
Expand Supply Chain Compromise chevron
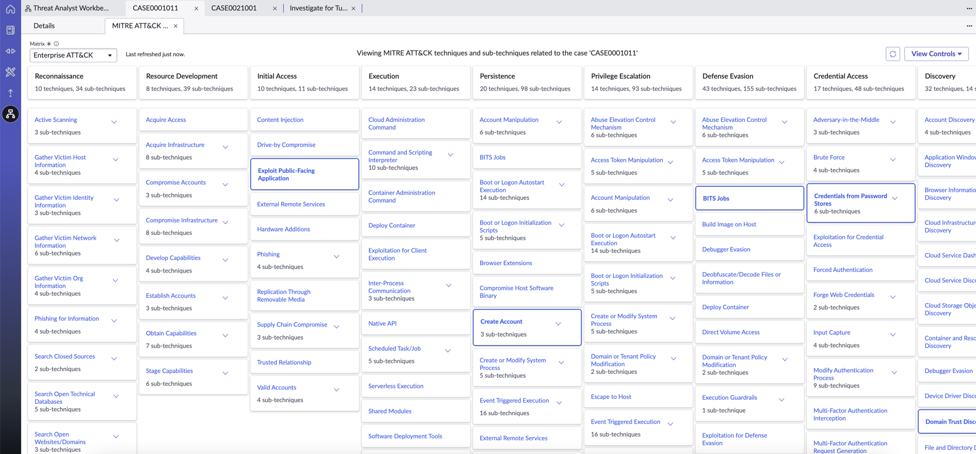click(337, 327)
